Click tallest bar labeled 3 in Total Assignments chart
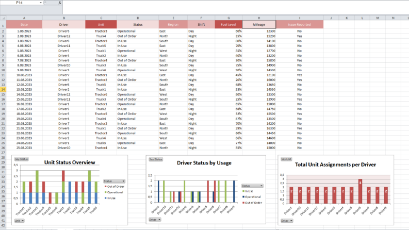409x230 pixels. pyautogui.click(x=360, y=191)
